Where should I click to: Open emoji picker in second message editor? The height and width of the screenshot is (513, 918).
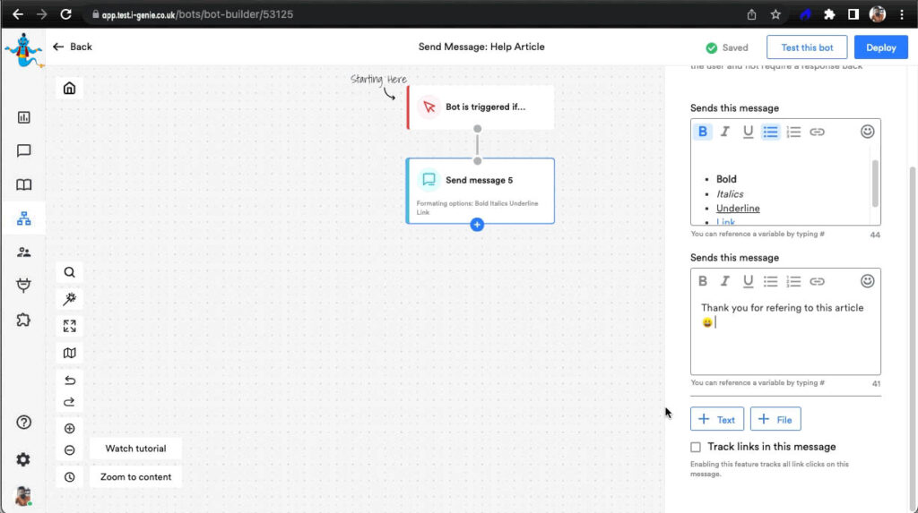(867, 281)
